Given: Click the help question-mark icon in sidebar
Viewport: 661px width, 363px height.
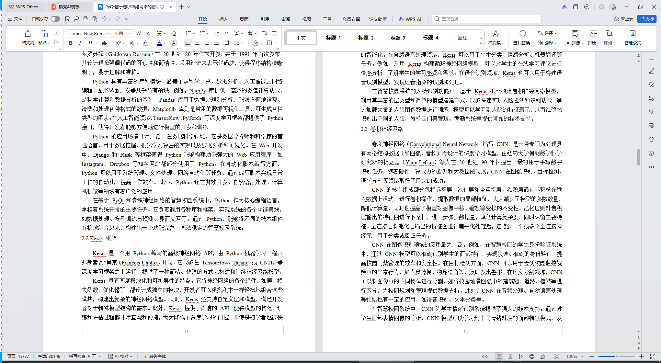Looking at the screenshot, I should pos(651,153).
